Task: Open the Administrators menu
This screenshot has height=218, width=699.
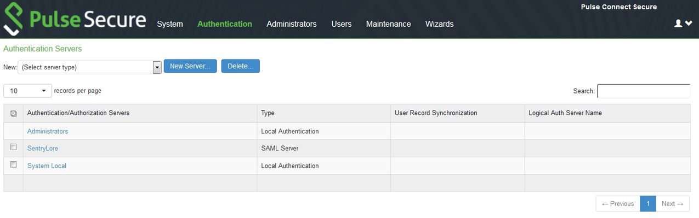Action: (x=292, y=24)
